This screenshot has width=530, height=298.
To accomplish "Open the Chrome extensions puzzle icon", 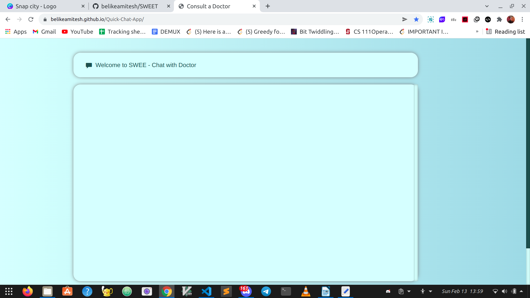I will point(499,19).
